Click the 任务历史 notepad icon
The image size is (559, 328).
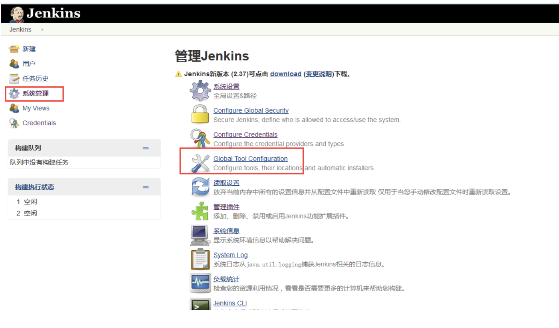pyautogui.click(x=14, y=78)
